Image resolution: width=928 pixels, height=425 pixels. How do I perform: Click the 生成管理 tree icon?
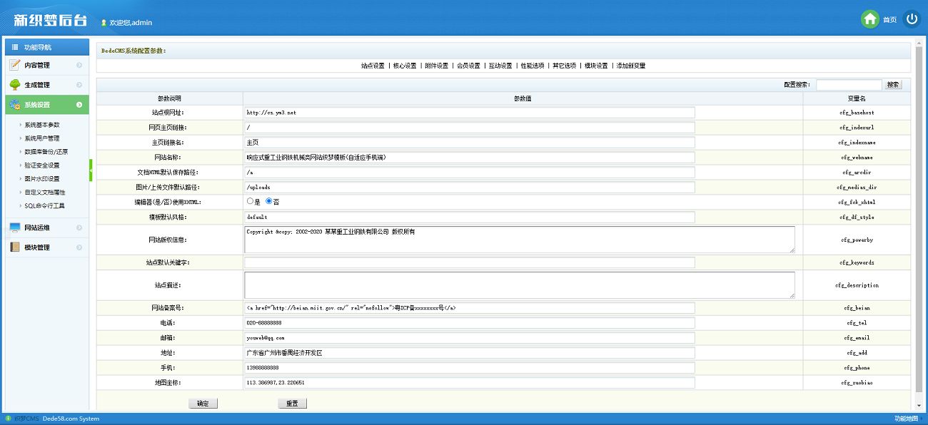(15, 85)
